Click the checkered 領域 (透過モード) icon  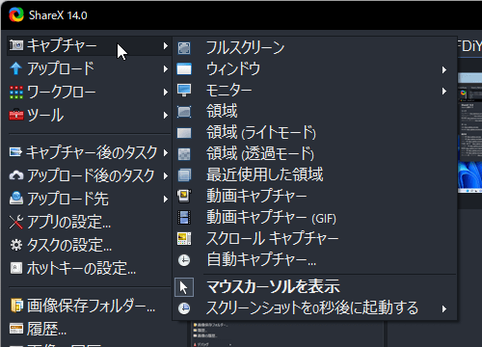(184, 154)
